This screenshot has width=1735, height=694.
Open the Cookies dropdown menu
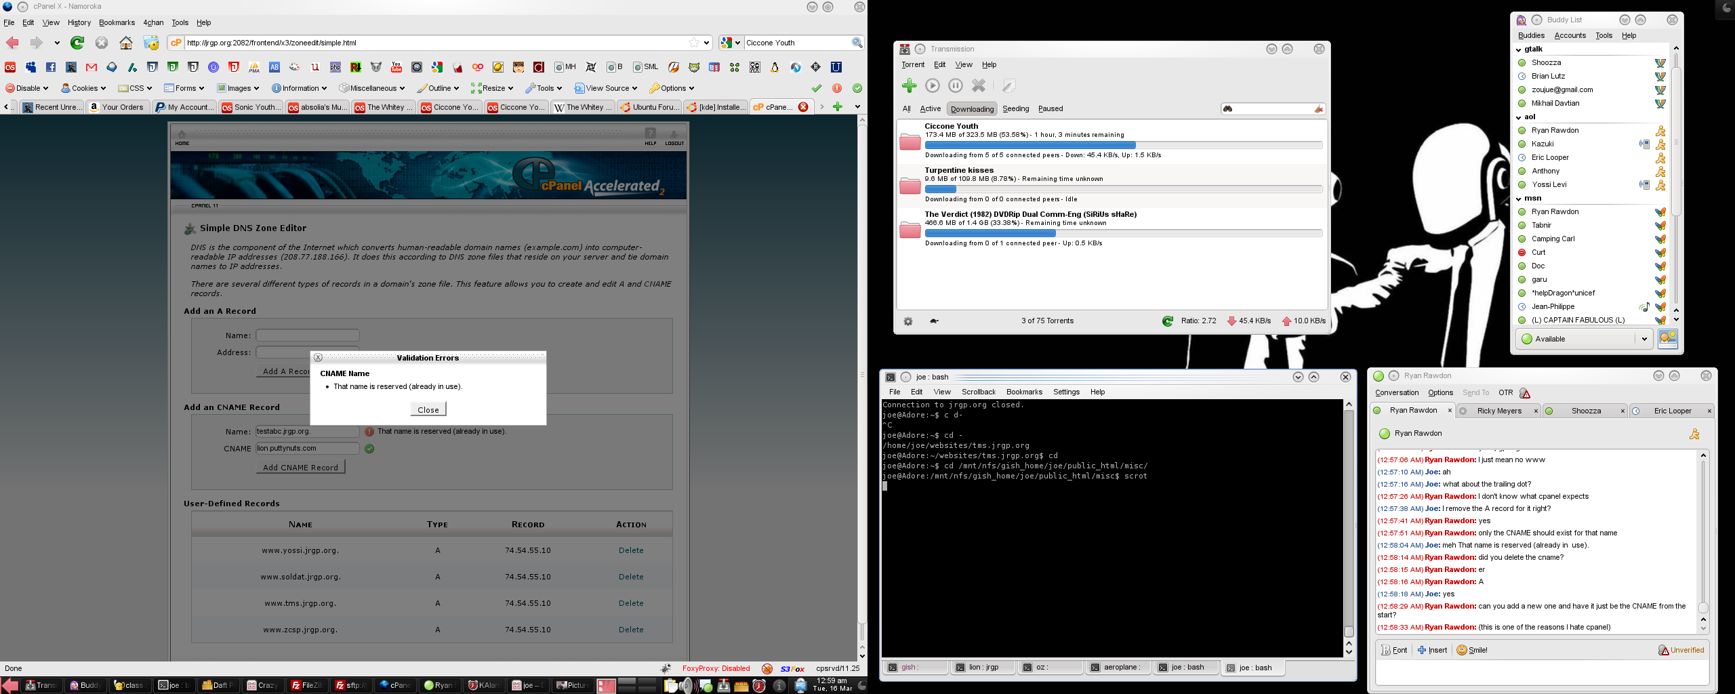[83, 88]
